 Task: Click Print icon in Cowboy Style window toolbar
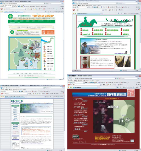(x=125, y=13)
